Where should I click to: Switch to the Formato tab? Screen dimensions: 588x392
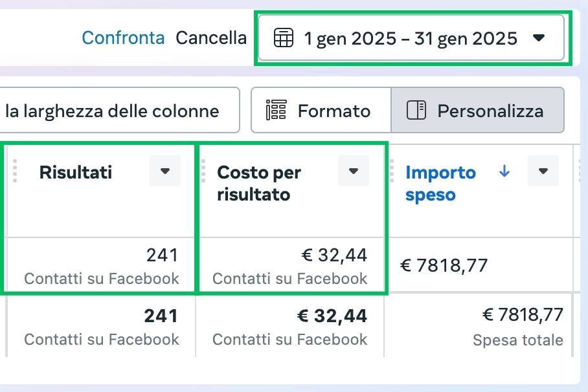coord(321,110)
